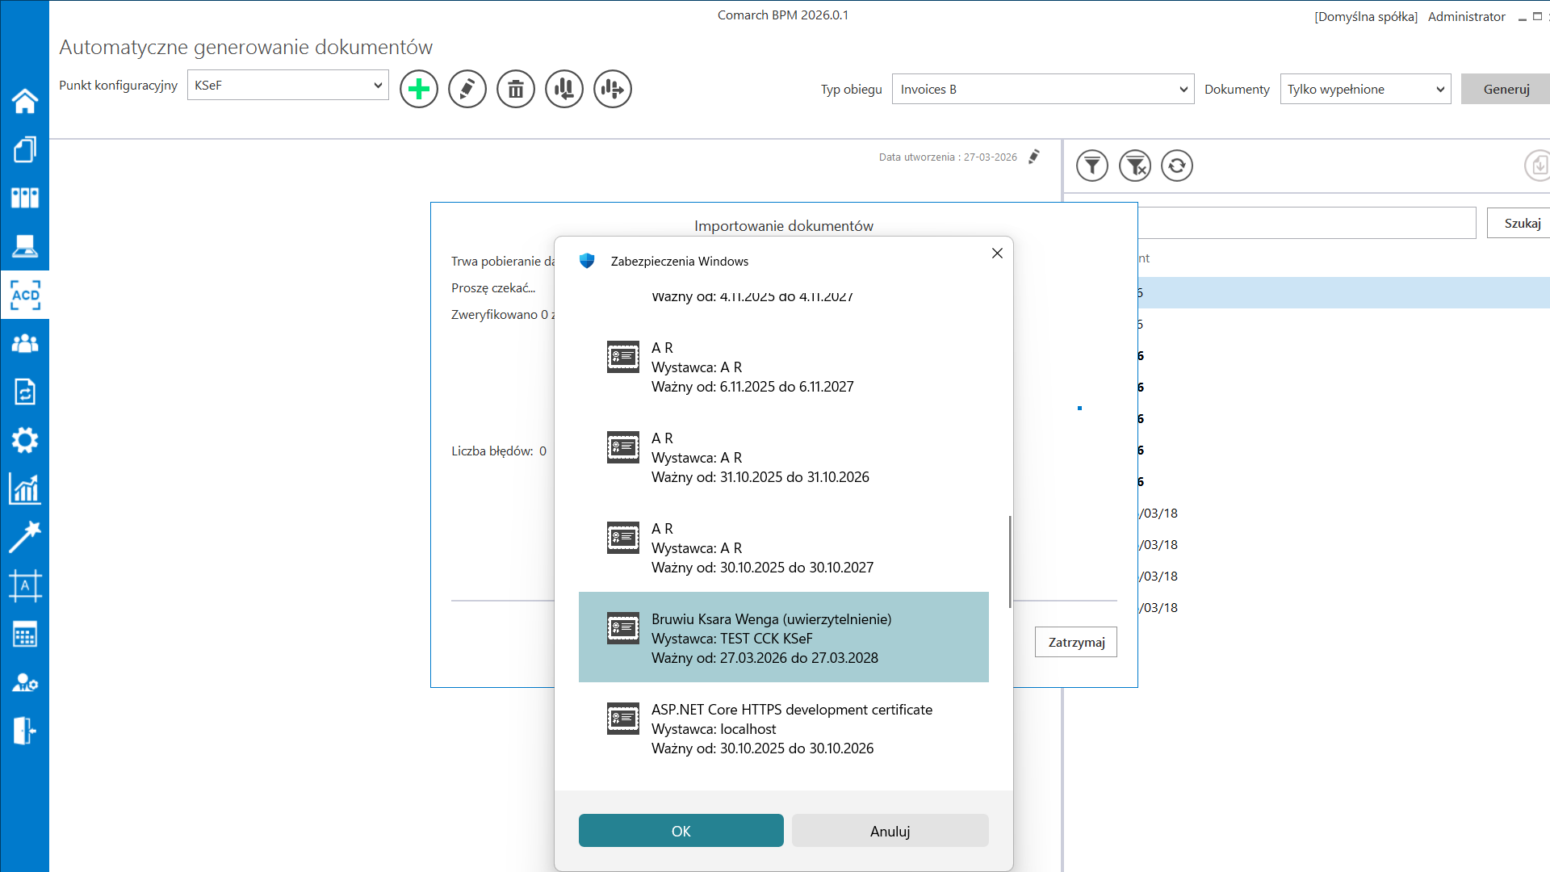Screen dimensions: 1550x872
Task: Click the certificate list scrollbar
Action: [x=1009, y=562]
